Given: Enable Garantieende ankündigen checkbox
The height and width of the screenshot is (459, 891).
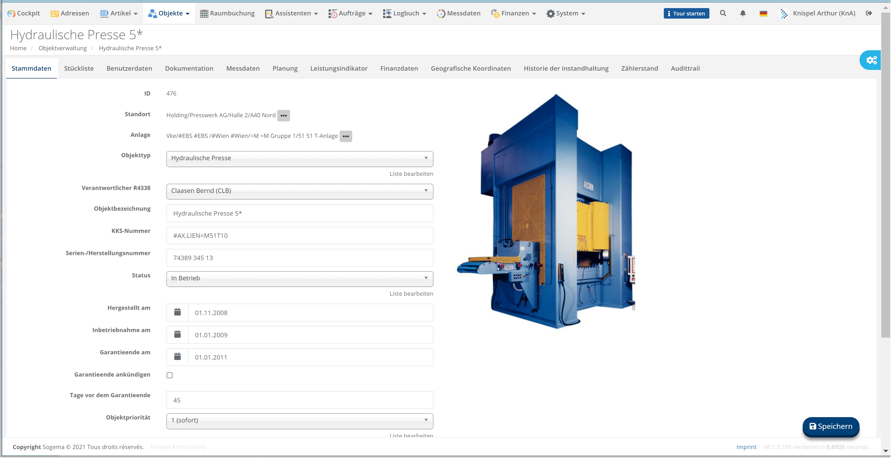Looking at the screenshot, I should click(170, 375).
